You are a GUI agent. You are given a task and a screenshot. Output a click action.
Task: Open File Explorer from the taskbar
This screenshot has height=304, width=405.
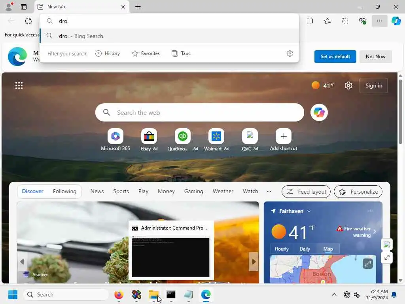point(154,294)
